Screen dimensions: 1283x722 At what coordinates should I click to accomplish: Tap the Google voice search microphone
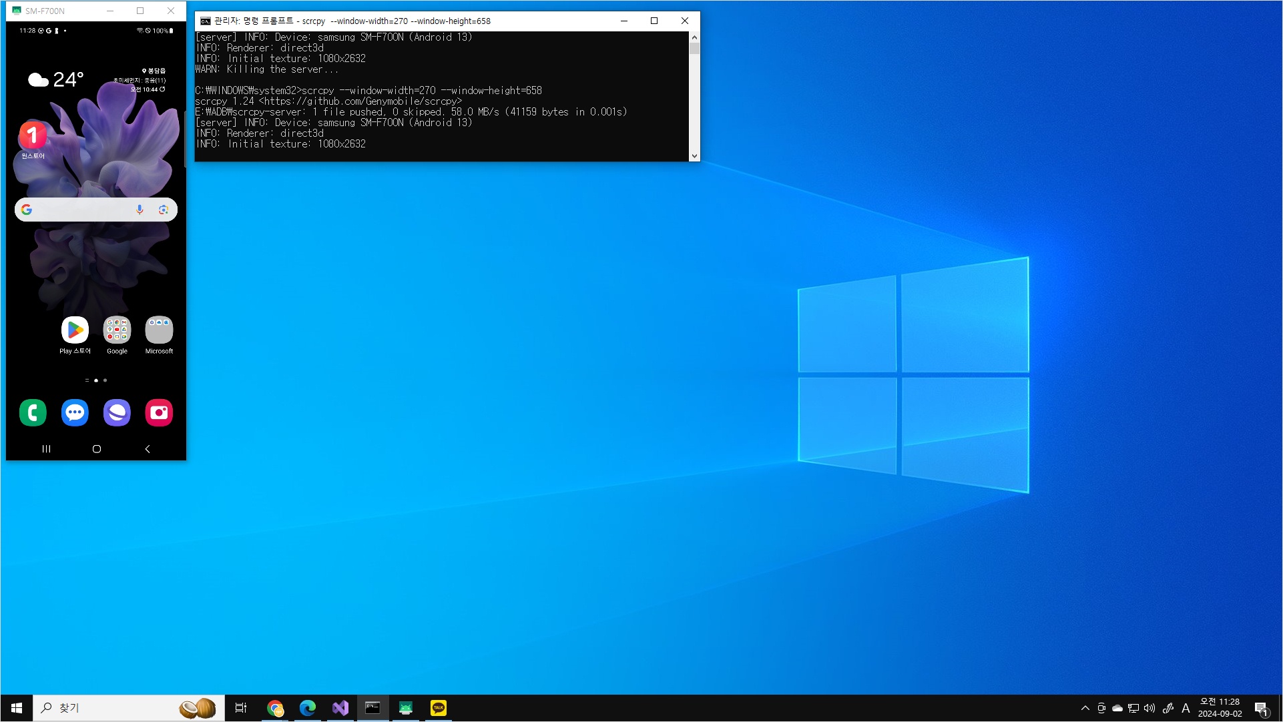pos(140,210)
